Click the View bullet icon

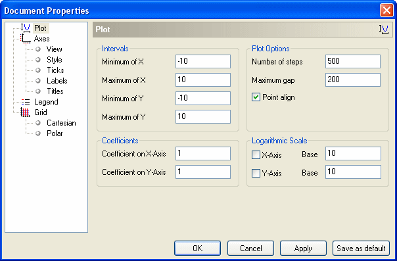(38, 49)
